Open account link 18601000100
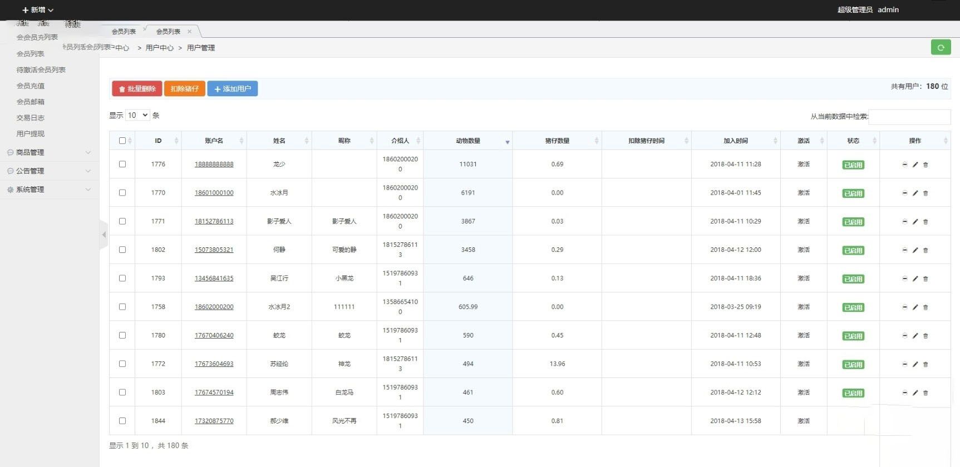960x467 pixels. (x=214, y=193)
